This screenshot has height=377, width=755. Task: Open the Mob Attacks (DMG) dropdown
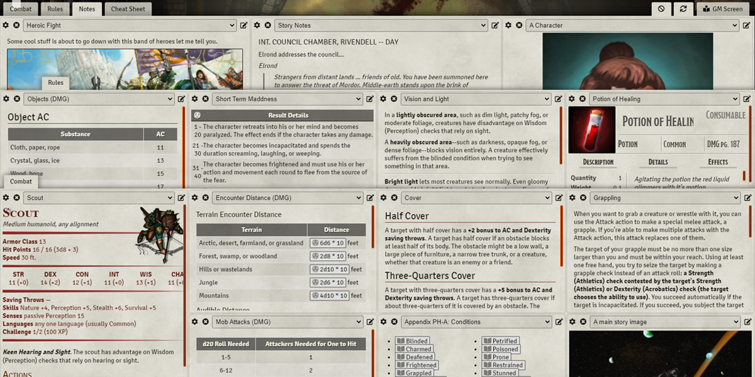288,322
